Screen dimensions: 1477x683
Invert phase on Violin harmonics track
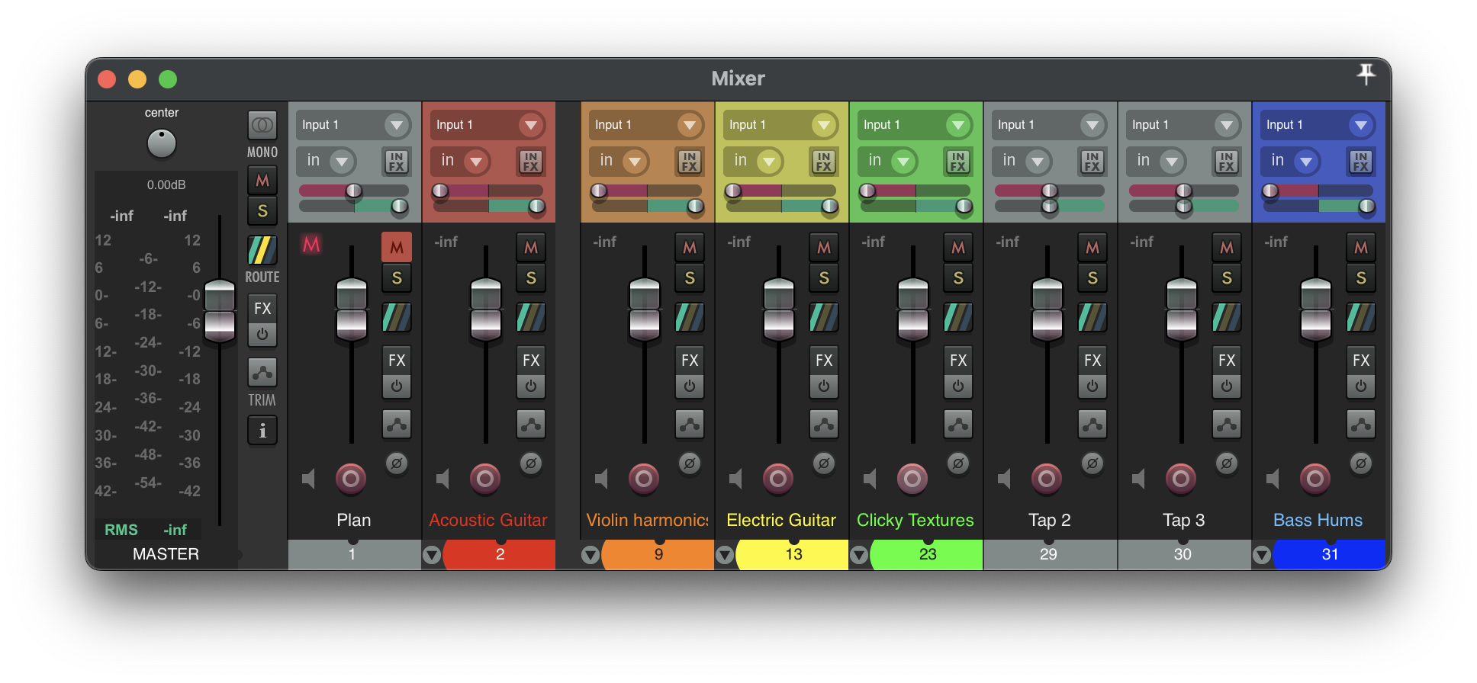tap(690, 463)
